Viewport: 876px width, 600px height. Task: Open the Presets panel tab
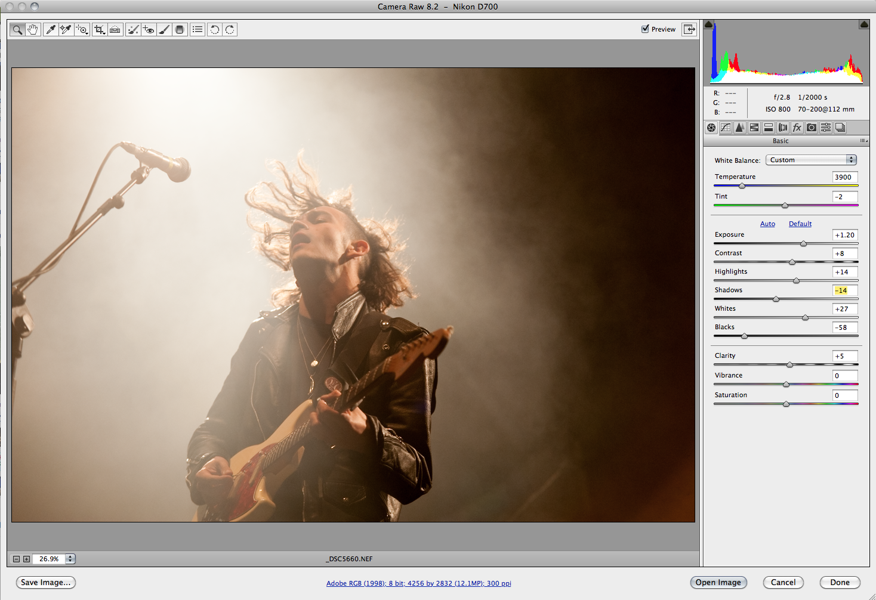[826, 128]
